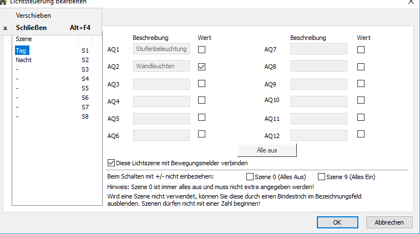
Task: Confirm with the OK button
Action: [337, 222]
